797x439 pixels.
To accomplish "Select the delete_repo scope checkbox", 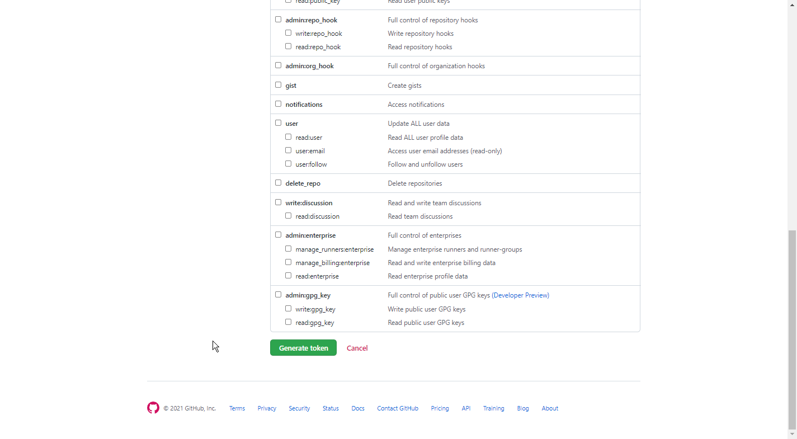I will [x=278, y=183].
